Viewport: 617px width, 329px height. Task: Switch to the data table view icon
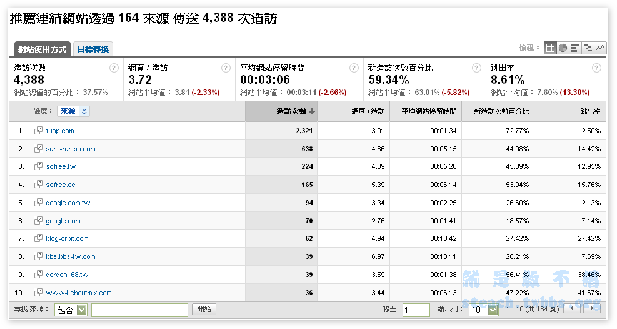click(550, 48)
